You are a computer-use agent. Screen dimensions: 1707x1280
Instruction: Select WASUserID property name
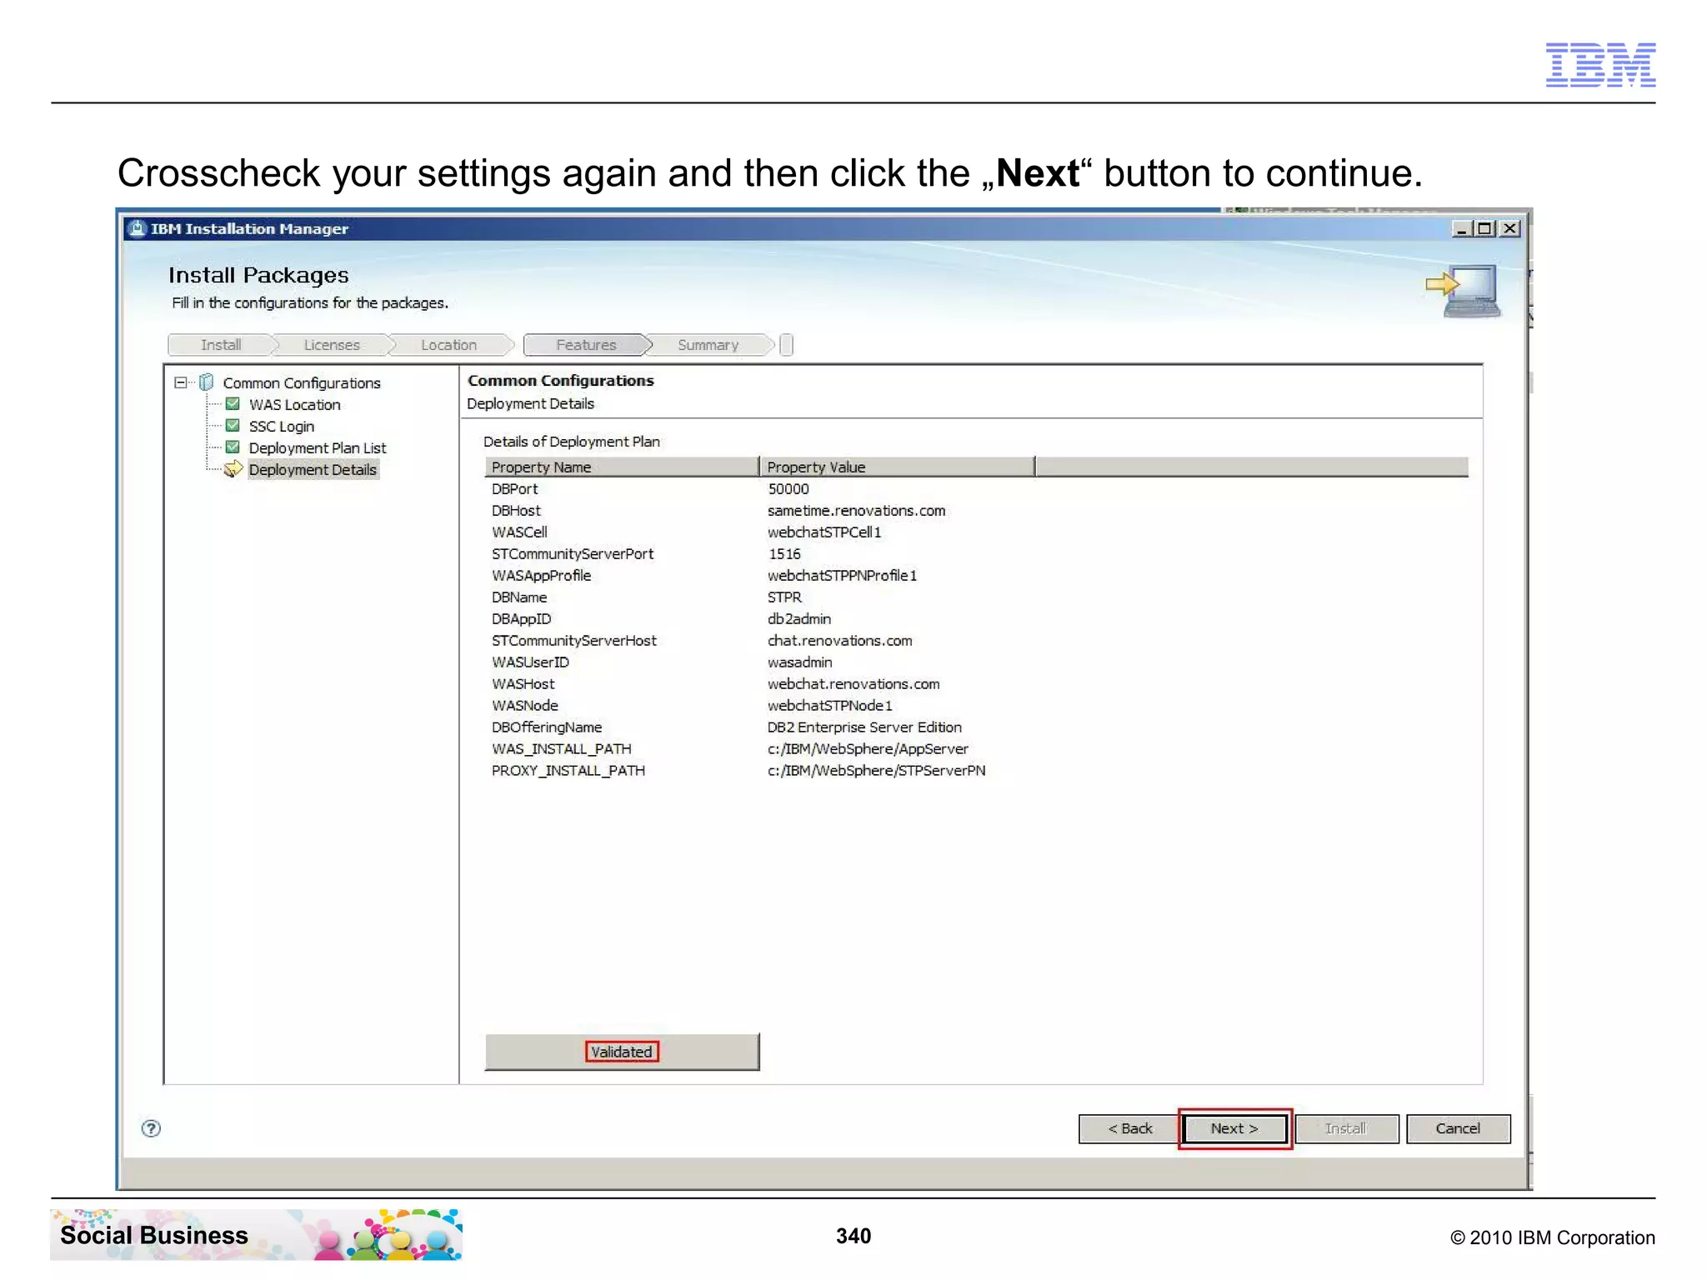tap(530, 662)
